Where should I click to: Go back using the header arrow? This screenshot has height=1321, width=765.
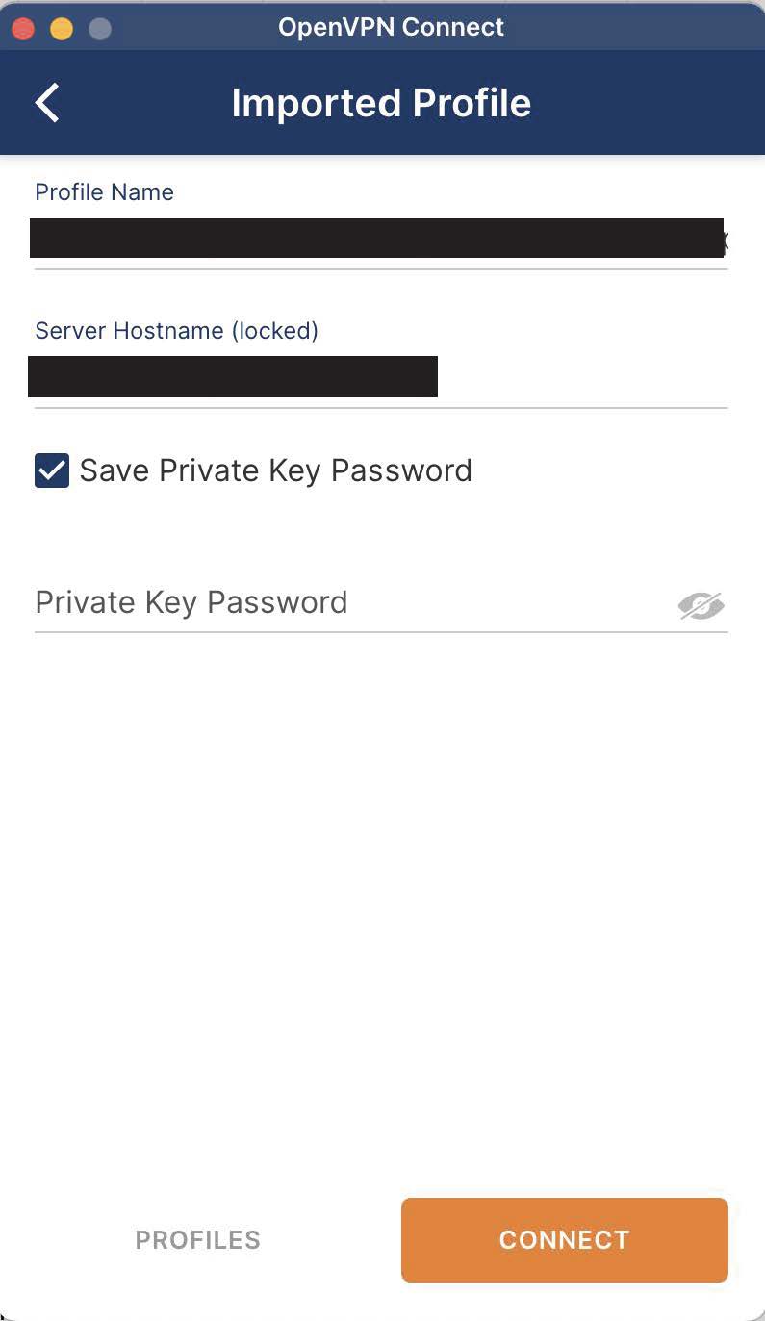click(x=47, y=103)
